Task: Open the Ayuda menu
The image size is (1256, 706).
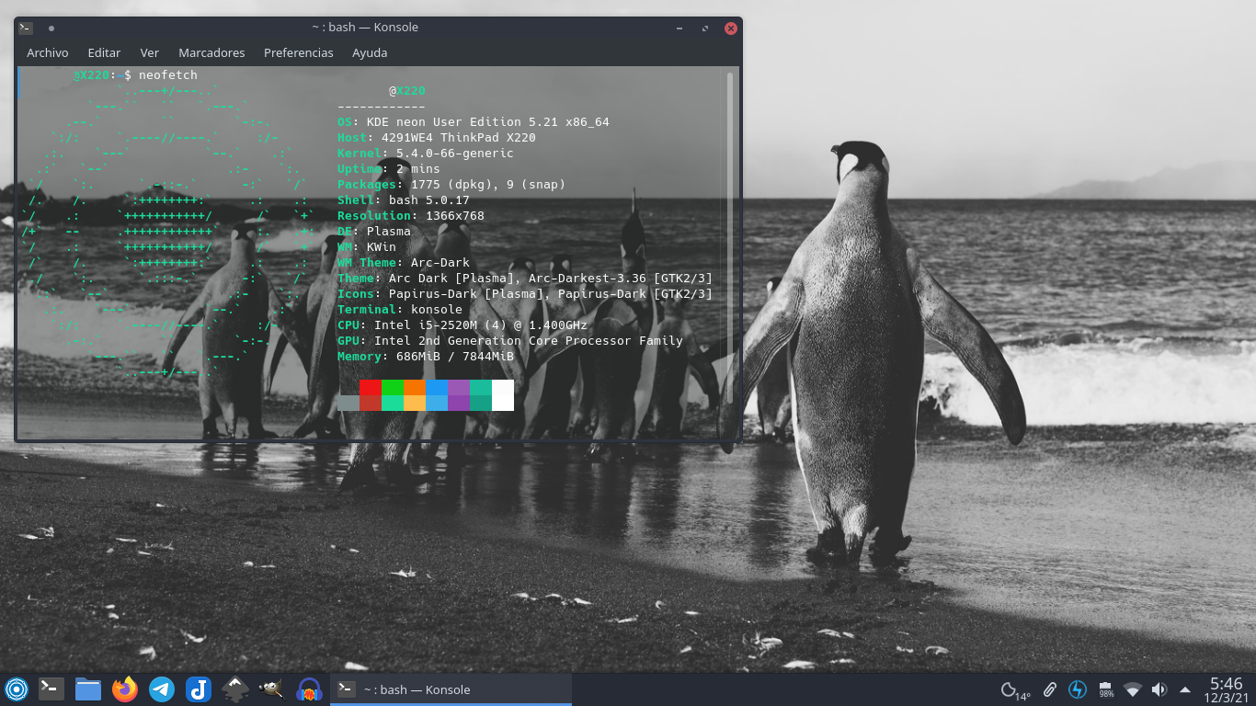Action: pyautogui.click(x=370, y=53)
